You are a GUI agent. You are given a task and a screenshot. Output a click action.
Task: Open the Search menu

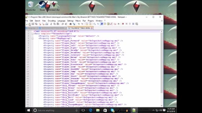[x=38, y=21]
